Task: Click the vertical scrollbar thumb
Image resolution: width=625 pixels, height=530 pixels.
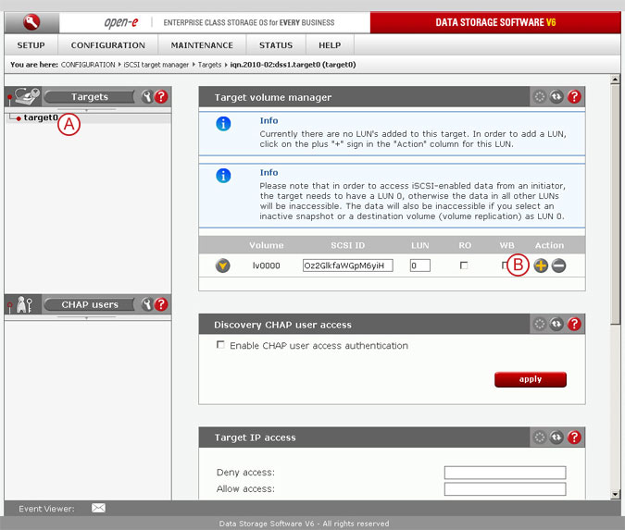Action: 615,203
